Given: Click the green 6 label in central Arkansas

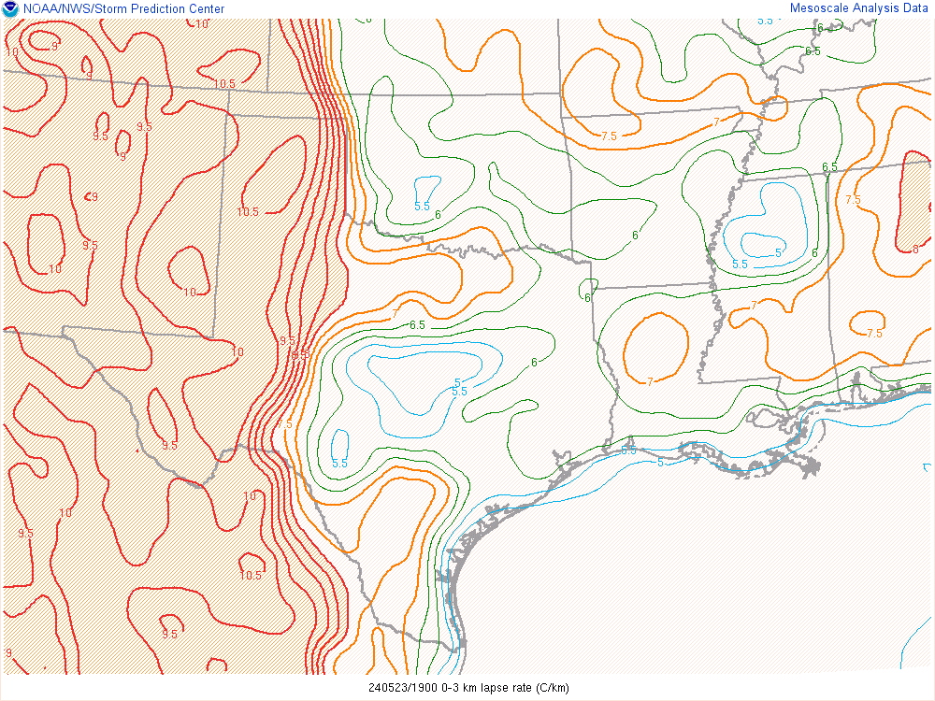Looking at the screenshot, I should tap(635, 236).
